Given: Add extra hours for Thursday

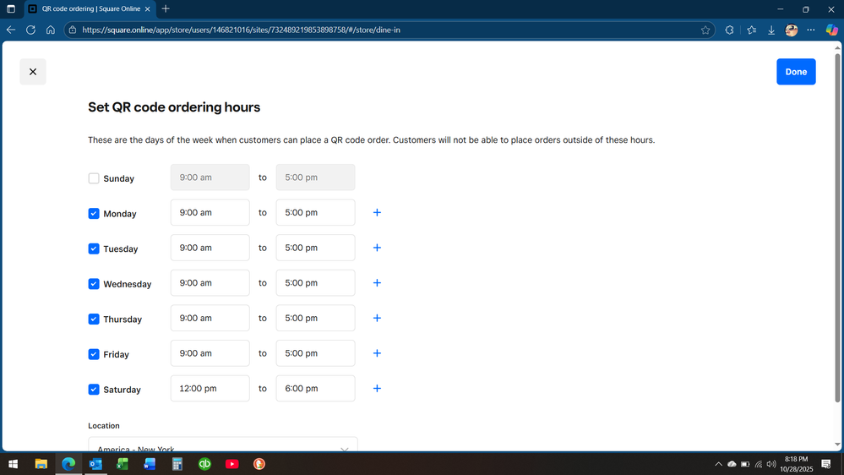Looking at the screenshot, I should click(377, 319).
